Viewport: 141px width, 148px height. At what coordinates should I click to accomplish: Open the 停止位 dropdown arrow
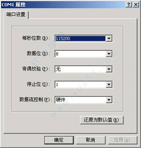(x=109, y=84)
